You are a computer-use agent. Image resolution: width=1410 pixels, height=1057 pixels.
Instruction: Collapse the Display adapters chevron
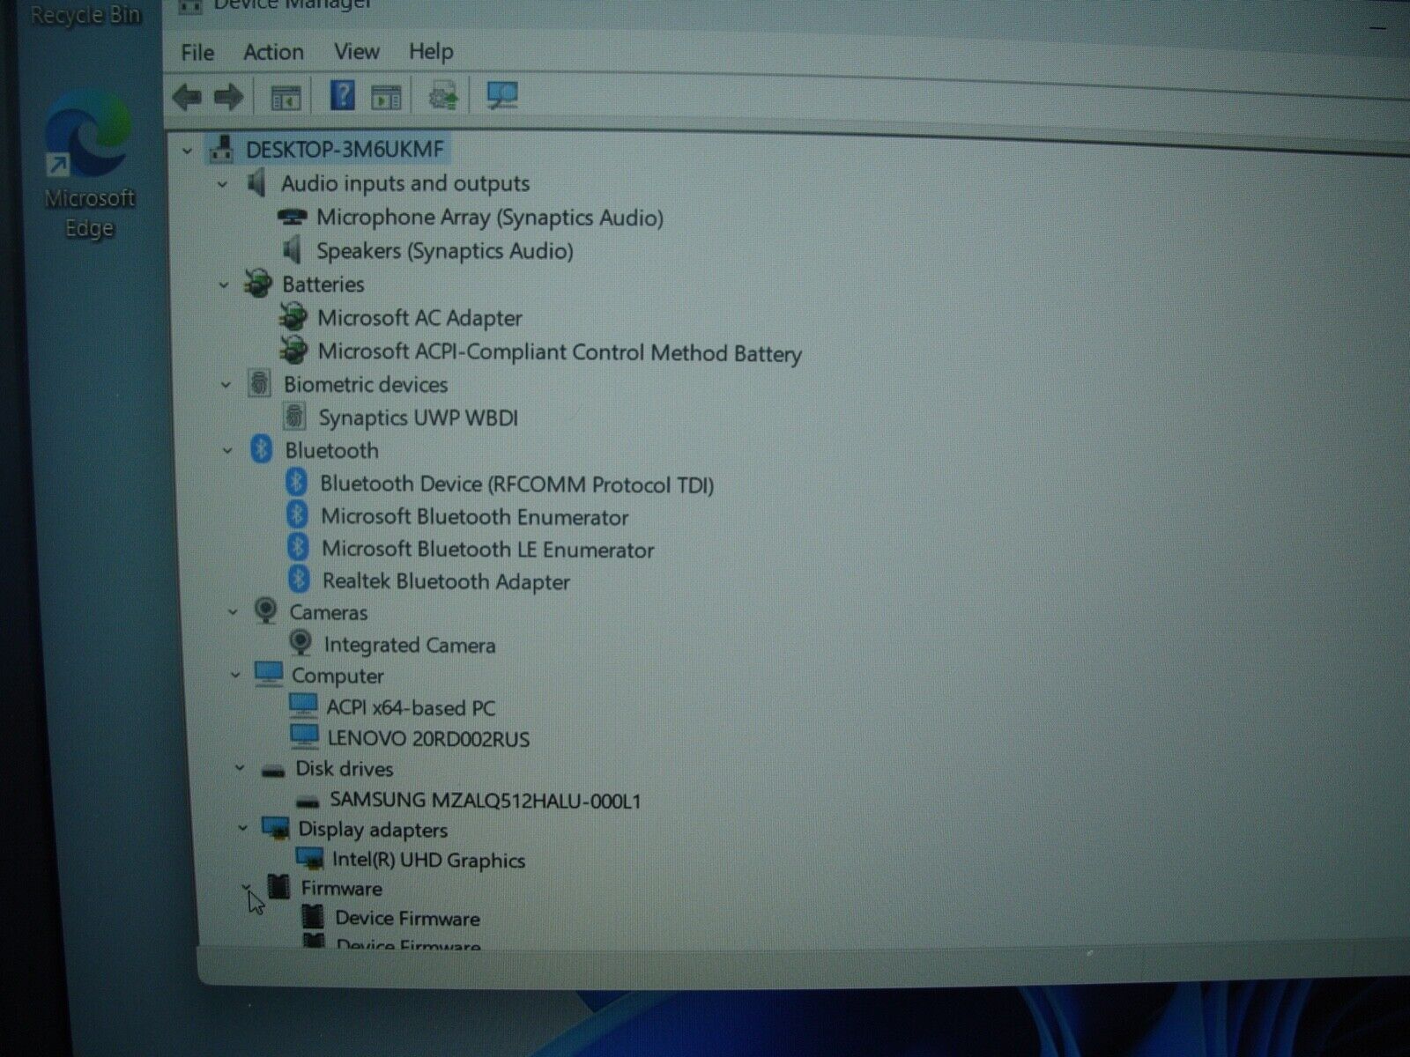(242, 828)
